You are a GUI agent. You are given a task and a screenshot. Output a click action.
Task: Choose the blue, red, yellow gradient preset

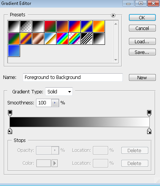click(74, 26)
